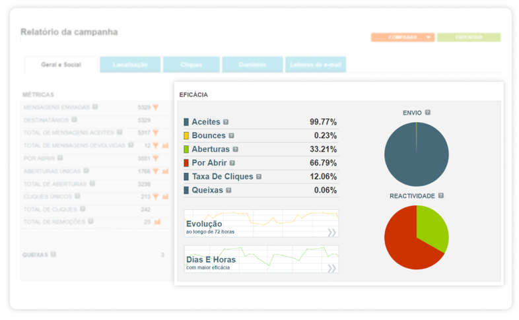Click help icon next to Total de Remoções

tap(90, 222)
